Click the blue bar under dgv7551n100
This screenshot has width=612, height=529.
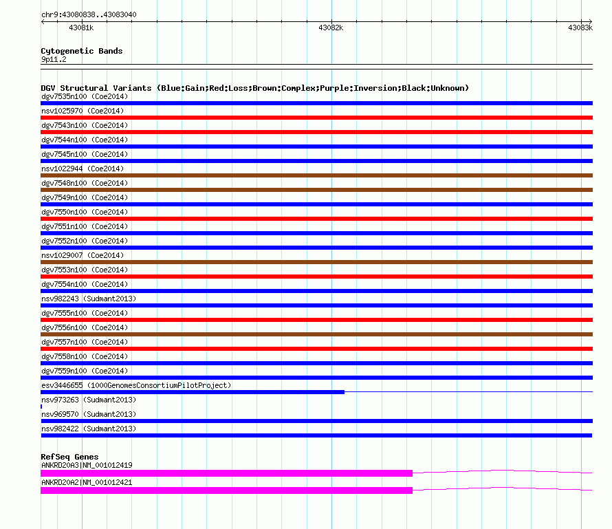(316, 233)
